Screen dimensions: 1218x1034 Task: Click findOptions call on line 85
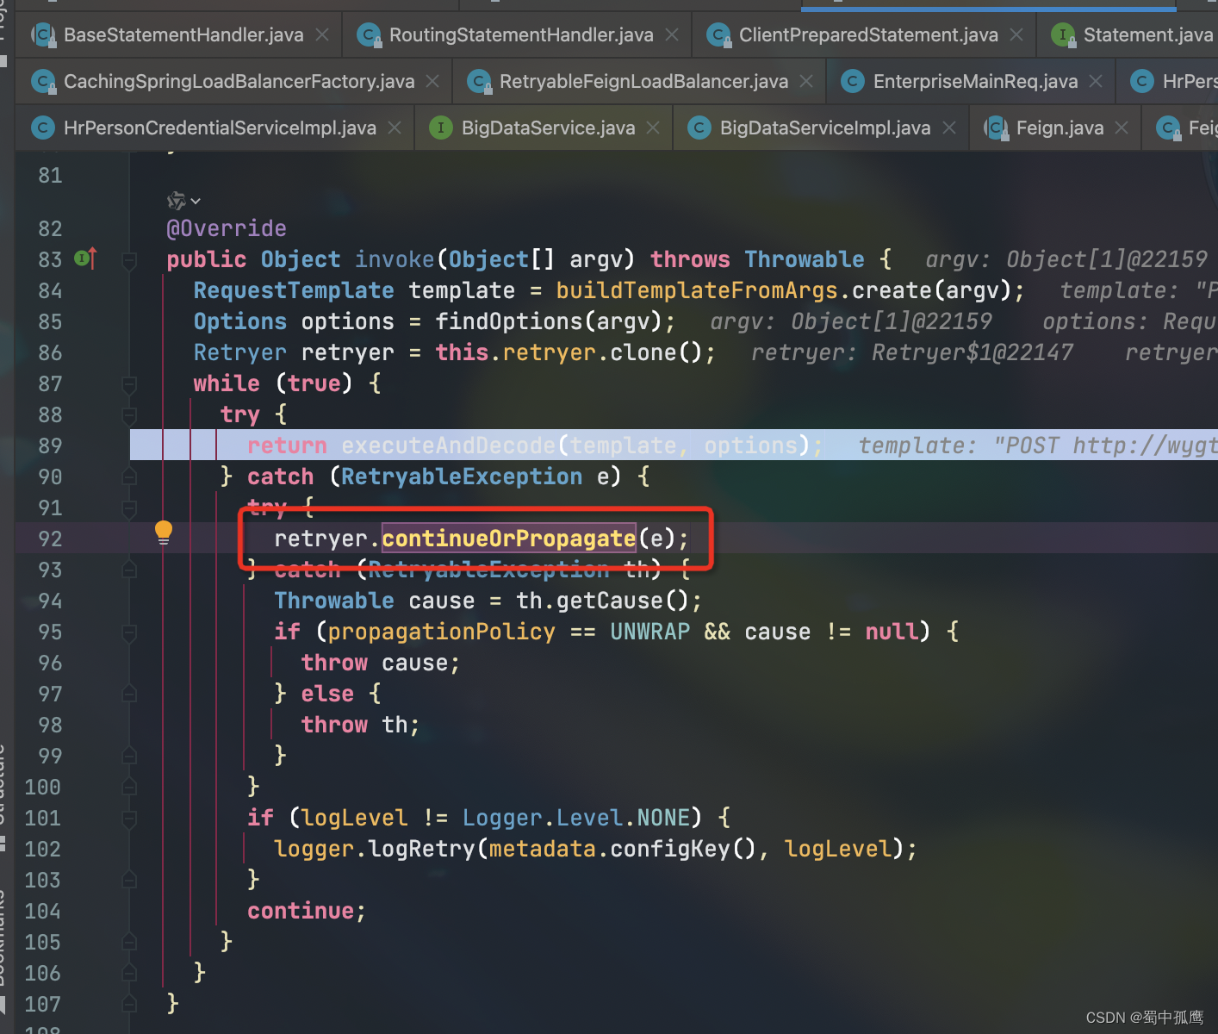pyautogui.click(x=508, y=321)
